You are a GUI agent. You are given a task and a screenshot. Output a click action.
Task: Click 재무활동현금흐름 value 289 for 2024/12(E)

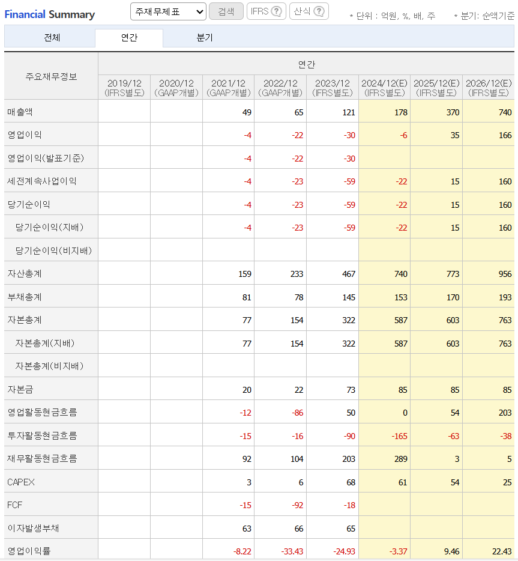pyautogui.click(x=401, y=459)
